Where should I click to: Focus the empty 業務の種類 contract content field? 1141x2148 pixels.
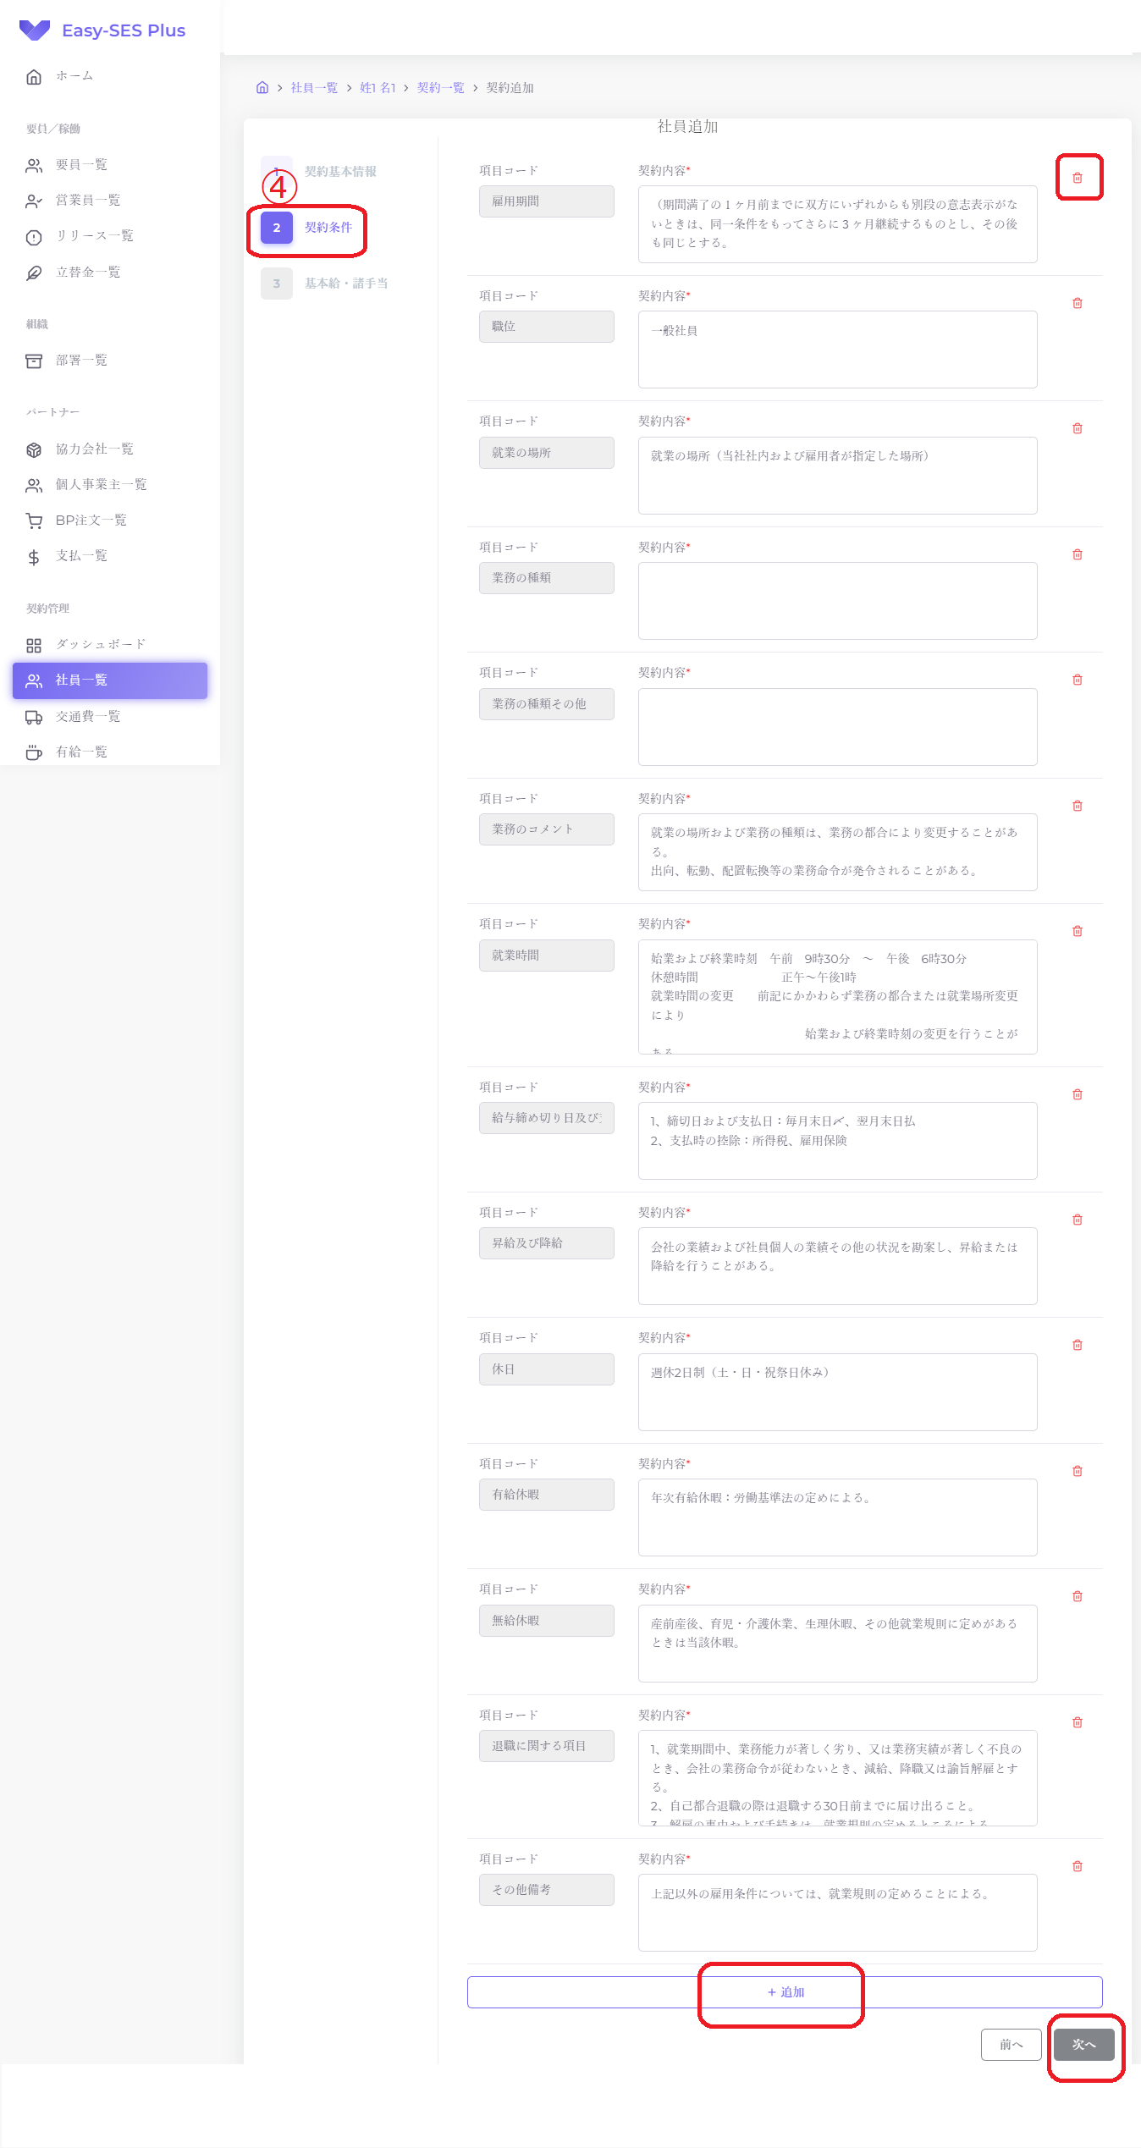pyautogui.click(x=837, y=601)
